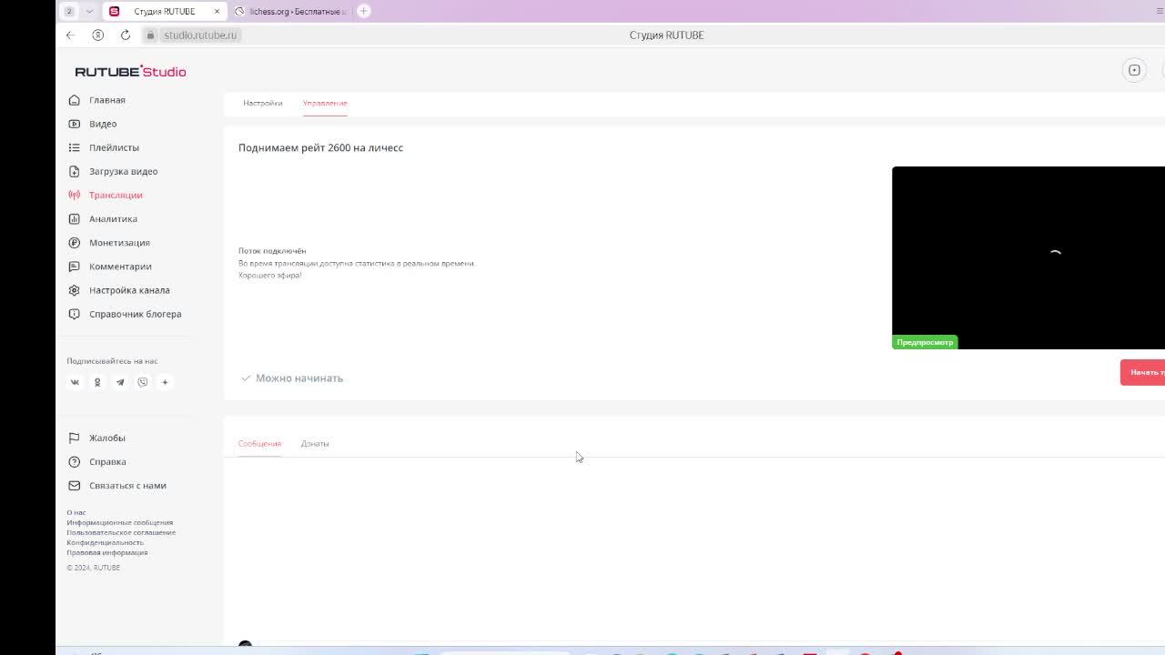Open the Аналитика chart icon
Screen dimensions: 1165x655
click(75, 218)
